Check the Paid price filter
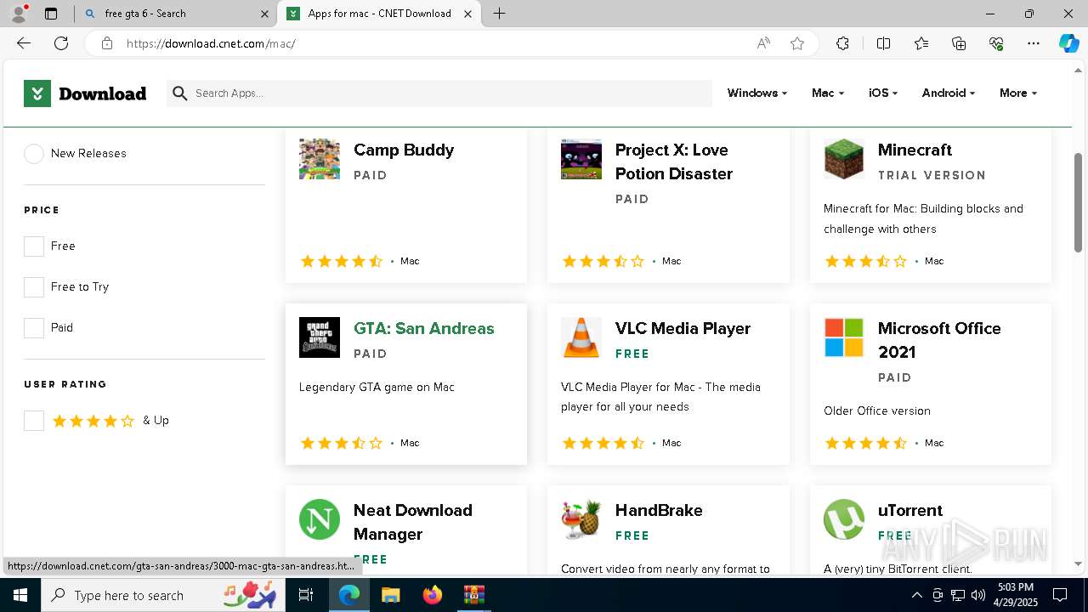Screen dimensions: 1088x612 34,328
